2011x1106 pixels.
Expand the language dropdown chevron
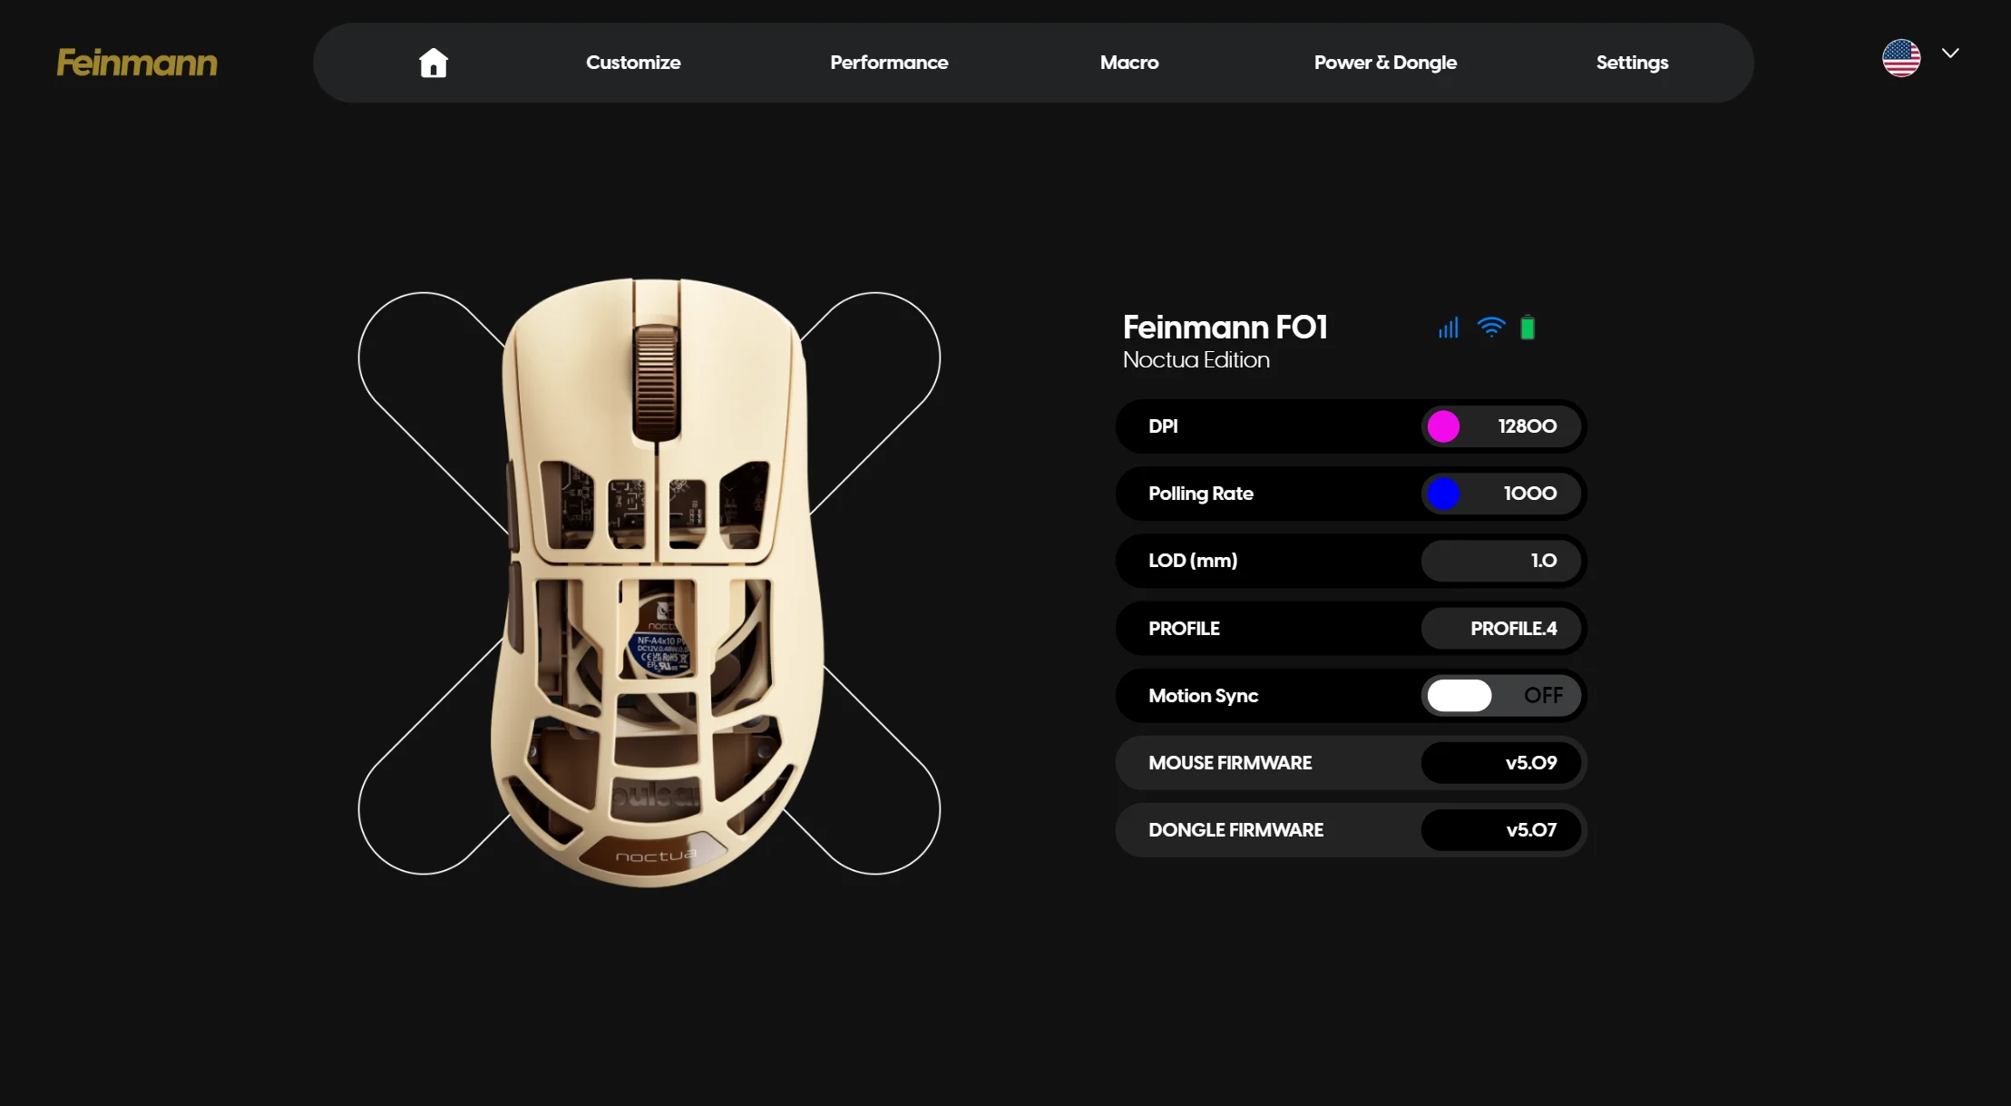pos(1950,53)
